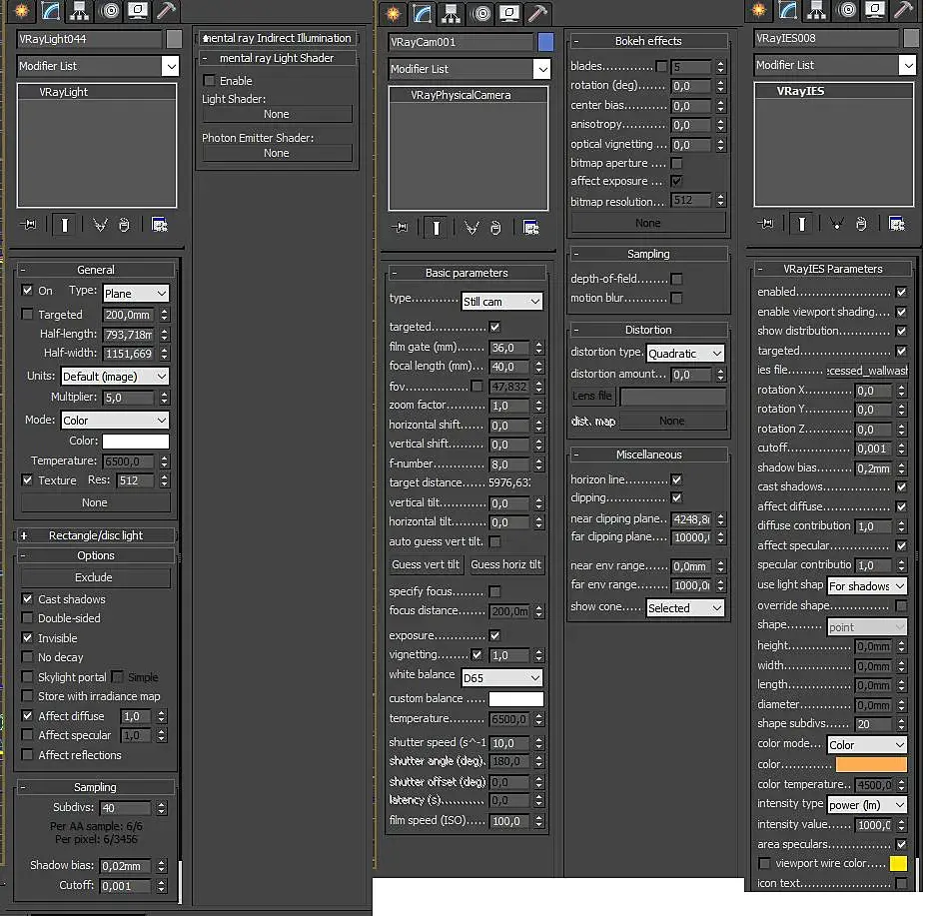The image size is (926, 916).
Task: Click Configure Modifier Sets icon under VRayPhysicalCamera stack
Action: 530,228
